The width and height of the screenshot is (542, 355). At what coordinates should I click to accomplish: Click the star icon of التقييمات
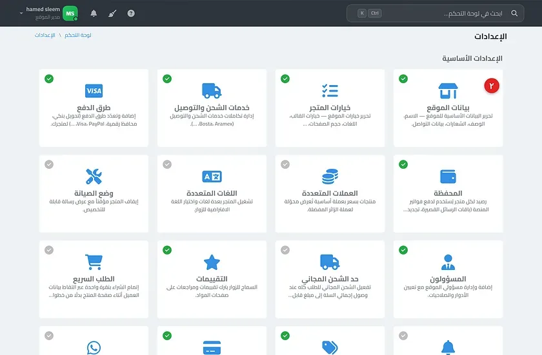212,262
